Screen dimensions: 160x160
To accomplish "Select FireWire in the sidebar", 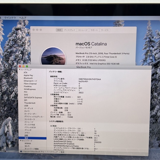I will pyautogui.click(x=28, y=86).
